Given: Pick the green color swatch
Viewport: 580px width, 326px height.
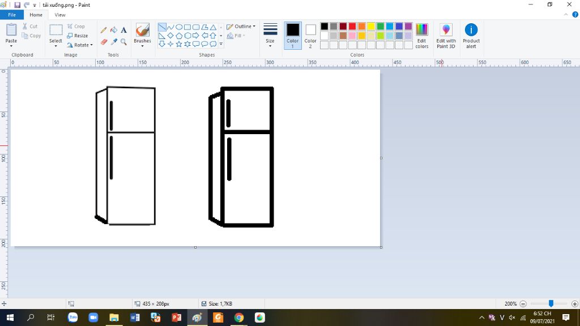Looking at the screenshot, I should point(380,26).
